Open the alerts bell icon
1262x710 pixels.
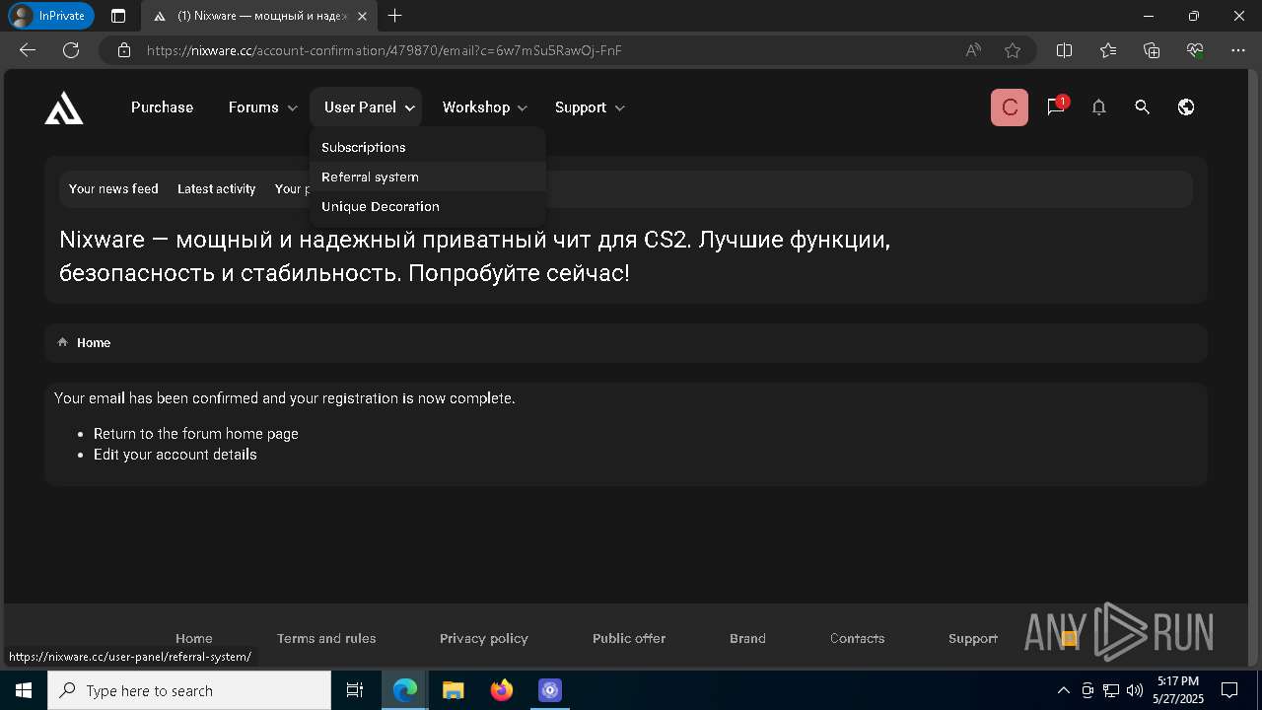(1098, 107)
